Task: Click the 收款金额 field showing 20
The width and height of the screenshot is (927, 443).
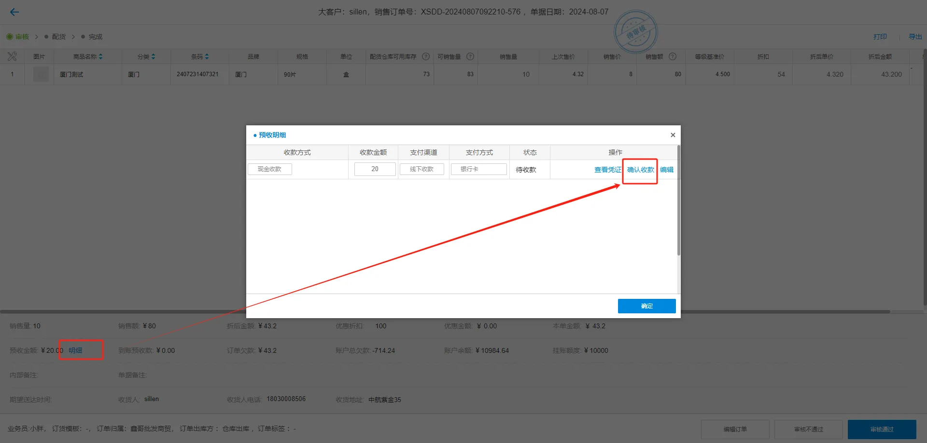Action: point(375,169)
